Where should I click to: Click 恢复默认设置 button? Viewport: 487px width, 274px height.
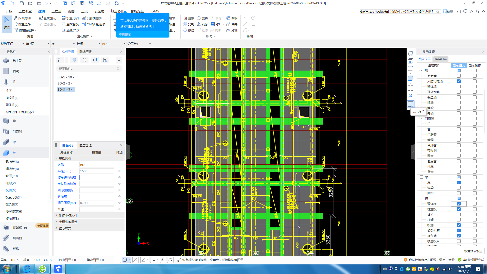pyautogui.click(x=473, y=251)
